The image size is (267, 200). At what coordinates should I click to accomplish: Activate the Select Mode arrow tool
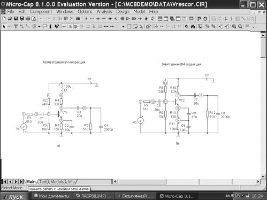(x=4, y=27)
